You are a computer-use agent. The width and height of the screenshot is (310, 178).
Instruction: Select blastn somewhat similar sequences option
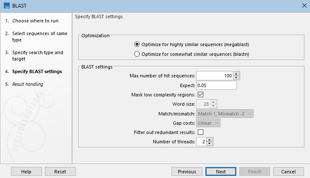click(137, 54)
